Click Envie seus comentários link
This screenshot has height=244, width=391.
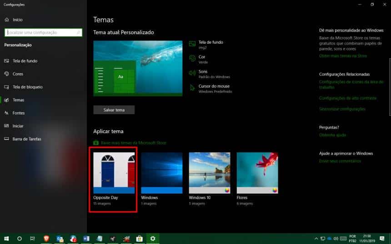pos(340,161)
